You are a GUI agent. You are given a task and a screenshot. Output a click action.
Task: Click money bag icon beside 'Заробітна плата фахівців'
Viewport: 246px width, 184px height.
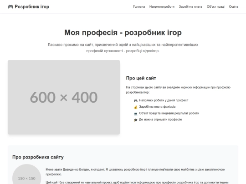tap(136, 107)
